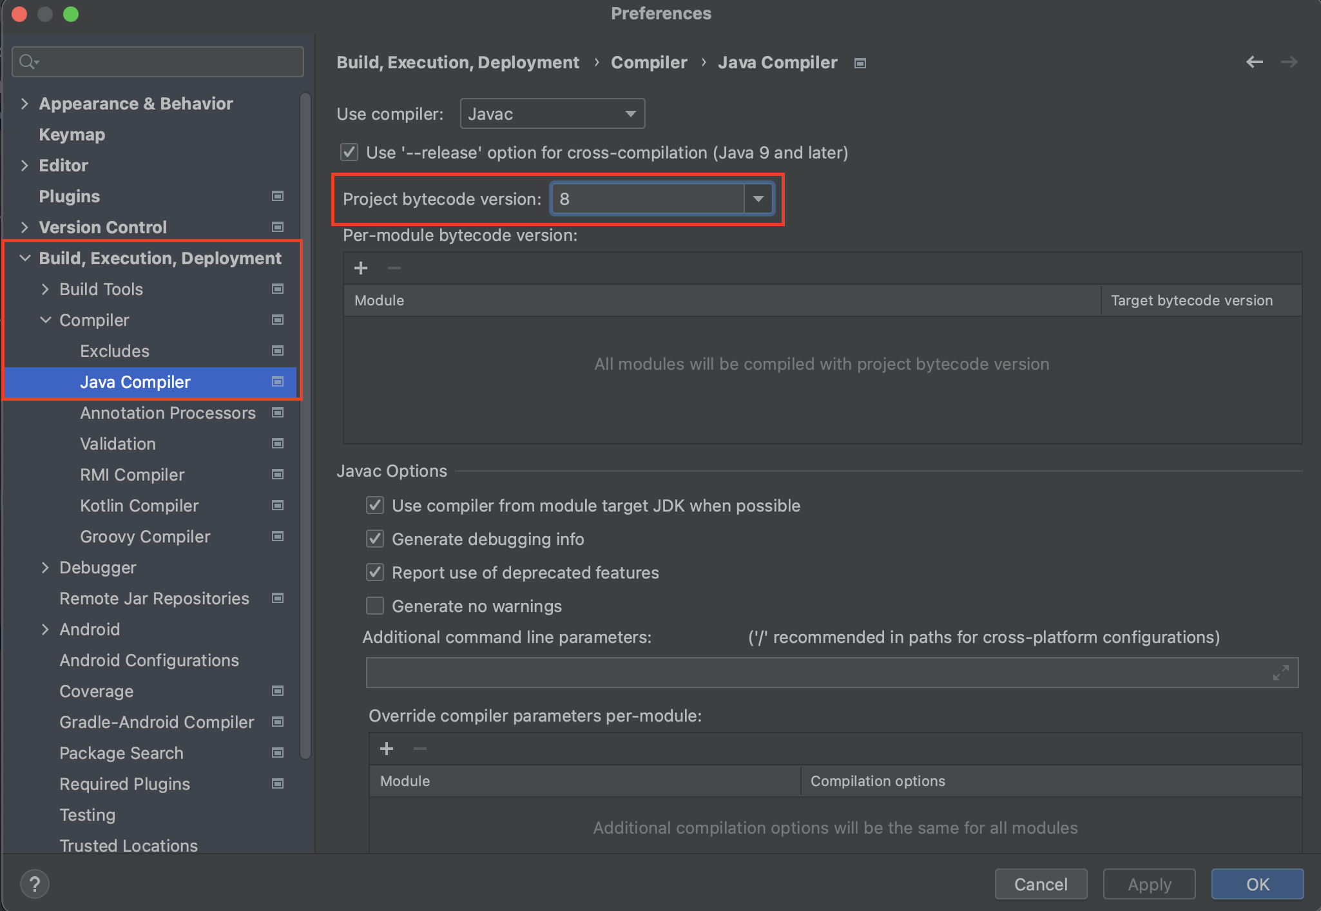Click expand icon in command line parameters field
The width and height of the screenshot is (1321, 911).
1281,673
